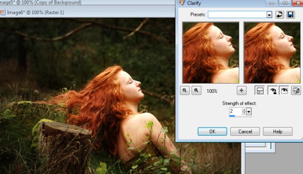Decrease strength with the down spinner arrow
This screenshot has width=303, height=174.
click(x=244, y=113)
